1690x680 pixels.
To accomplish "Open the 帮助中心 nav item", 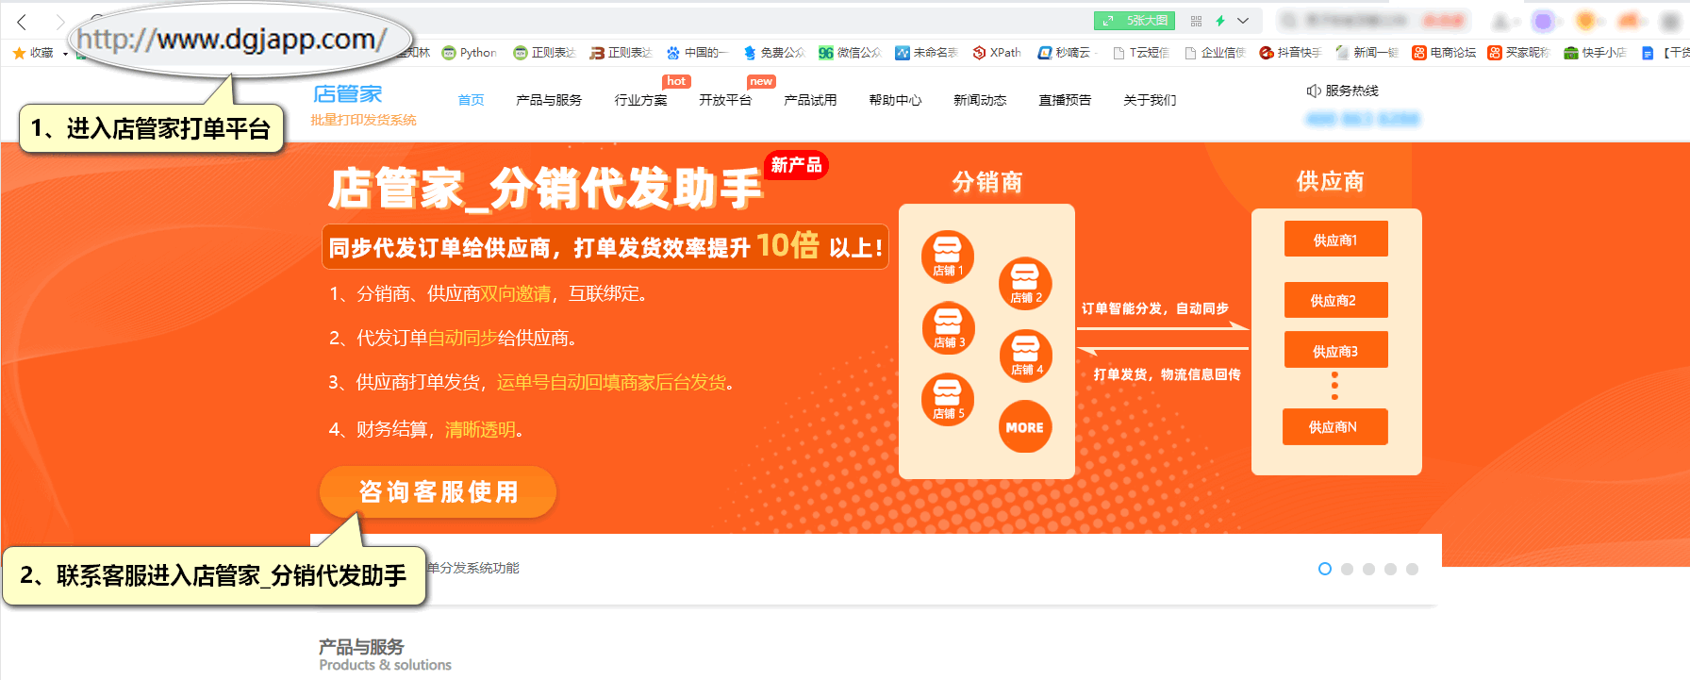I will coord(895,100).
